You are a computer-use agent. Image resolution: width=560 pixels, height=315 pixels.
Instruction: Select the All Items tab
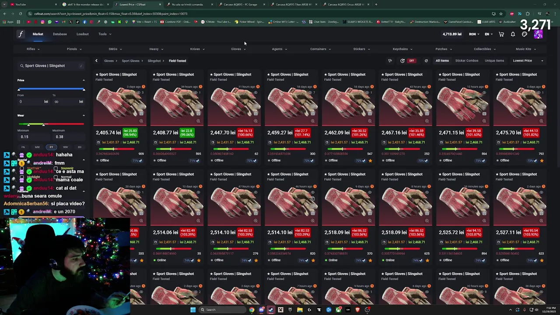[x=442, y=61]
